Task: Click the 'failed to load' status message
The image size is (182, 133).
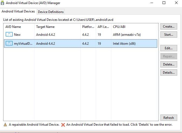Action: [x=119, y=125]
